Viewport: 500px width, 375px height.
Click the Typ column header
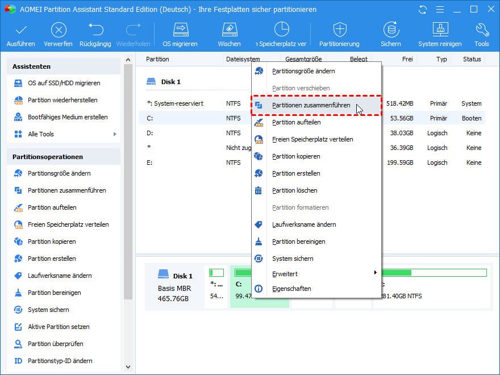(441, 59)
